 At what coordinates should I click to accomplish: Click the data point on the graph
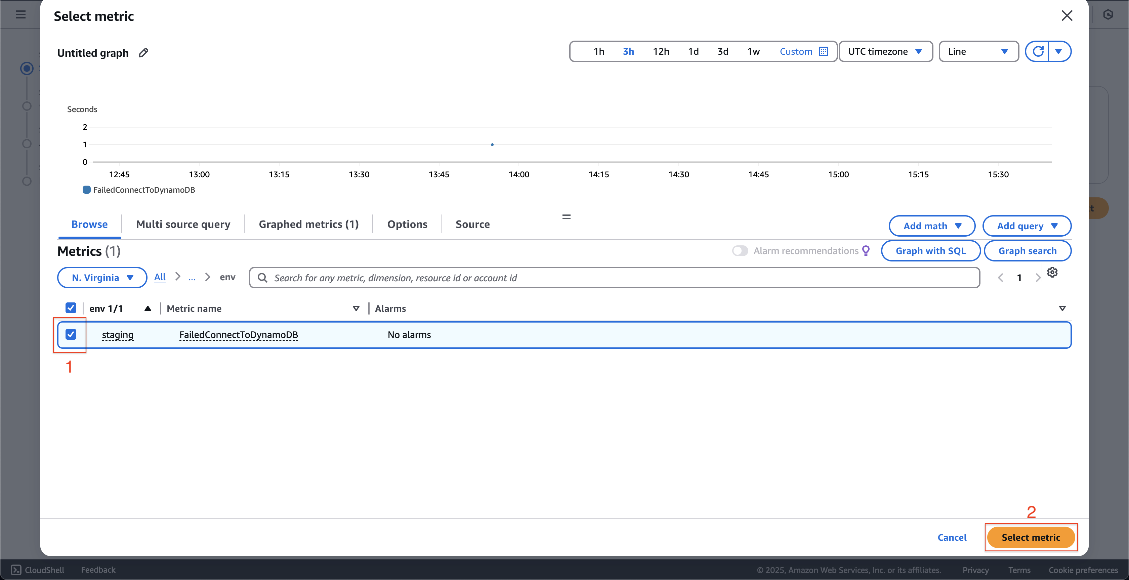tap(492, 144)
